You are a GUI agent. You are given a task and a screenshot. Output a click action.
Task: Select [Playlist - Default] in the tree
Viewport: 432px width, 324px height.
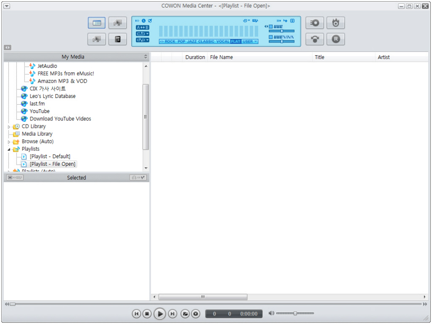coord(50,157)
